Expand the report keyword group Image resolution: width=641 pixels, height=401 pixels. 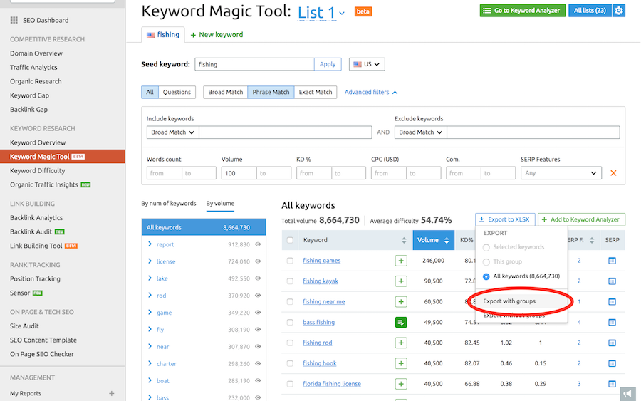pyautogui.click(x=150, y=244)
